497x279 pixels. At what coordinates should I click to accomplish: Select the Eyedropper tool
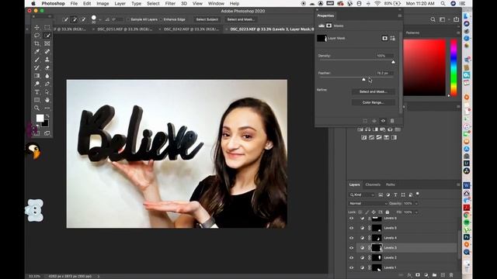point(36,52)
